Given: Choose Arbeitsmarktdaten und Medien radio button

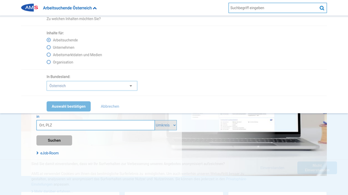Looking at the screenshot, I should [48, 55].
